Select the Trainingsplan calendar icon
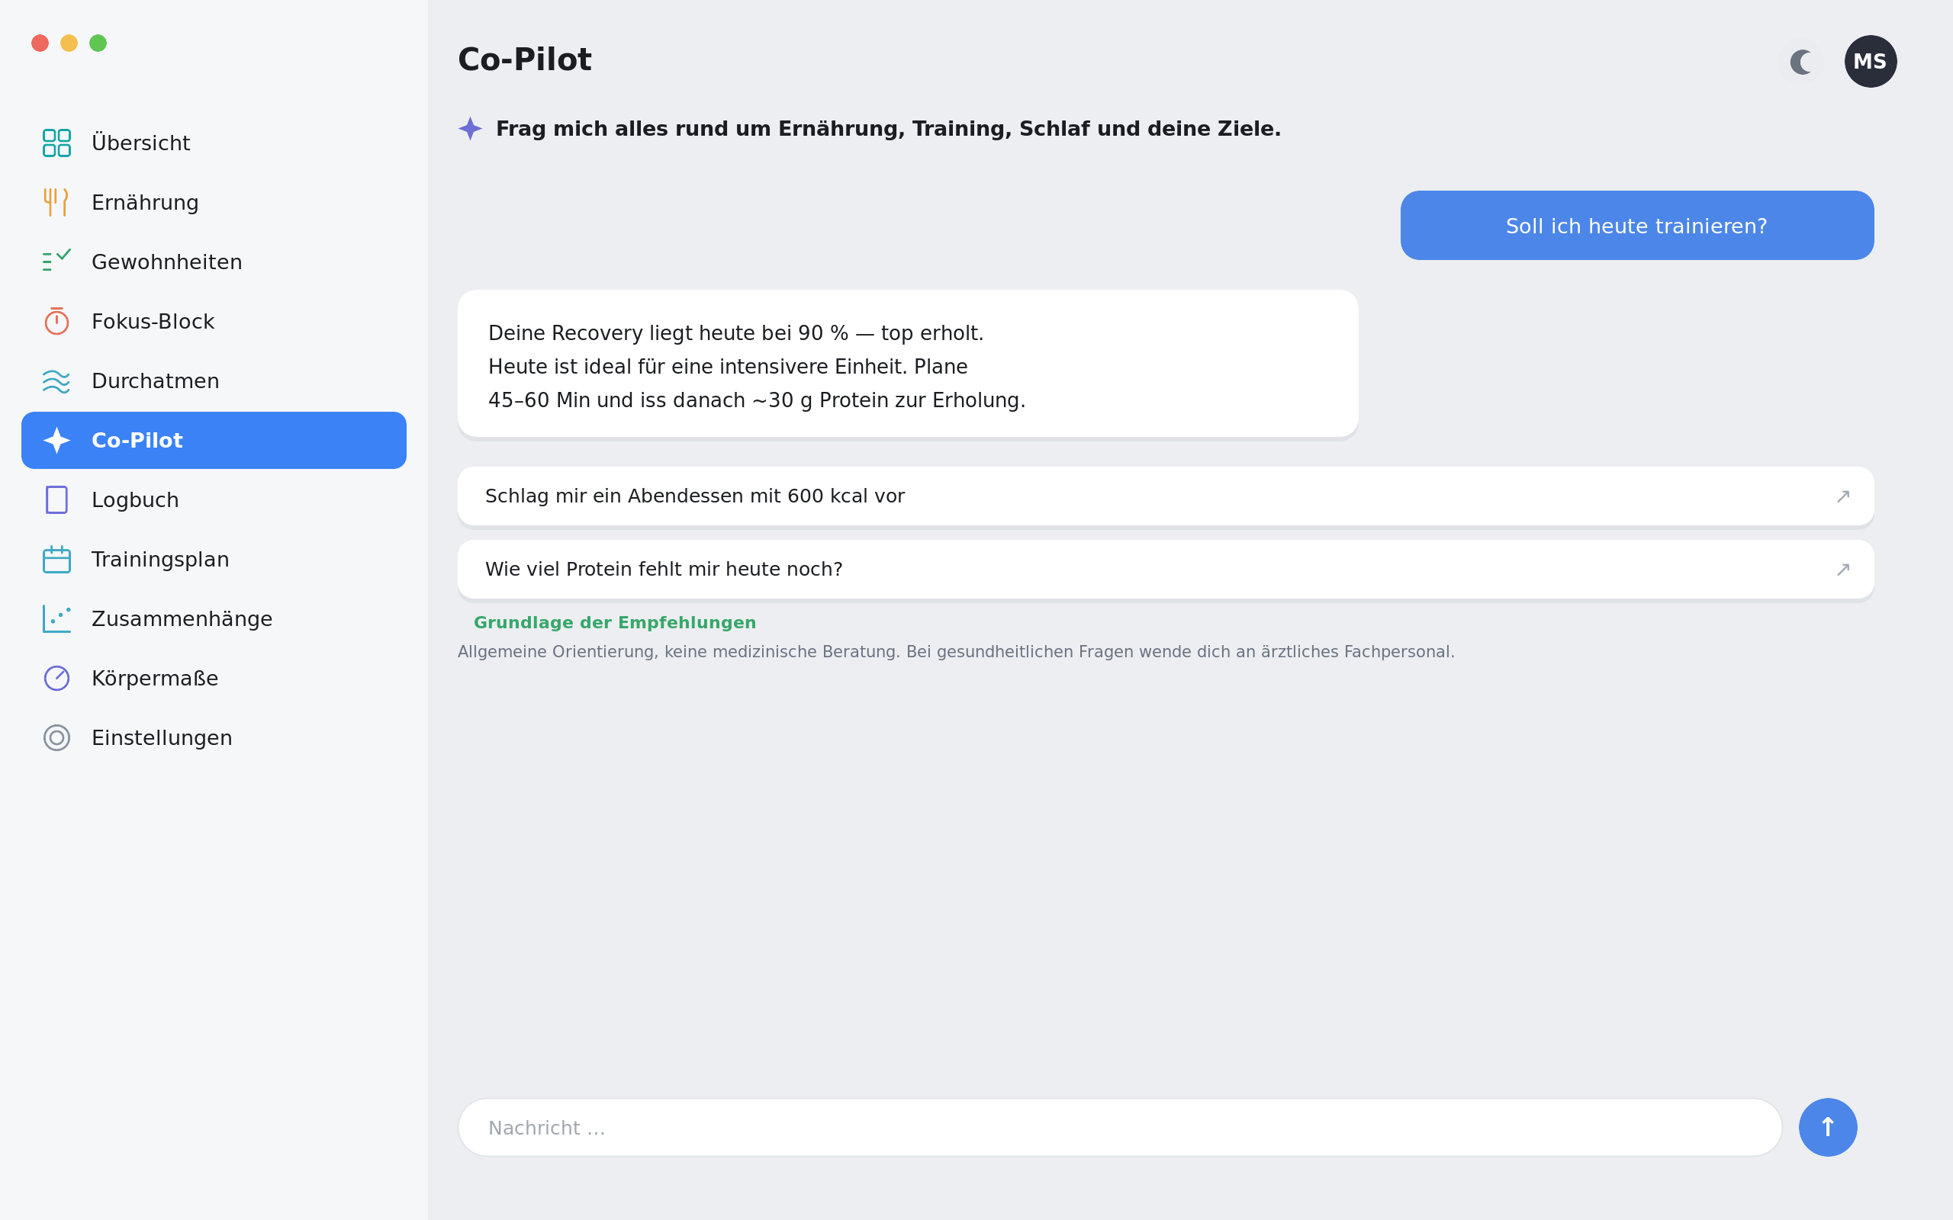The image size is (1953, 1220). click(x=56, y=559)
